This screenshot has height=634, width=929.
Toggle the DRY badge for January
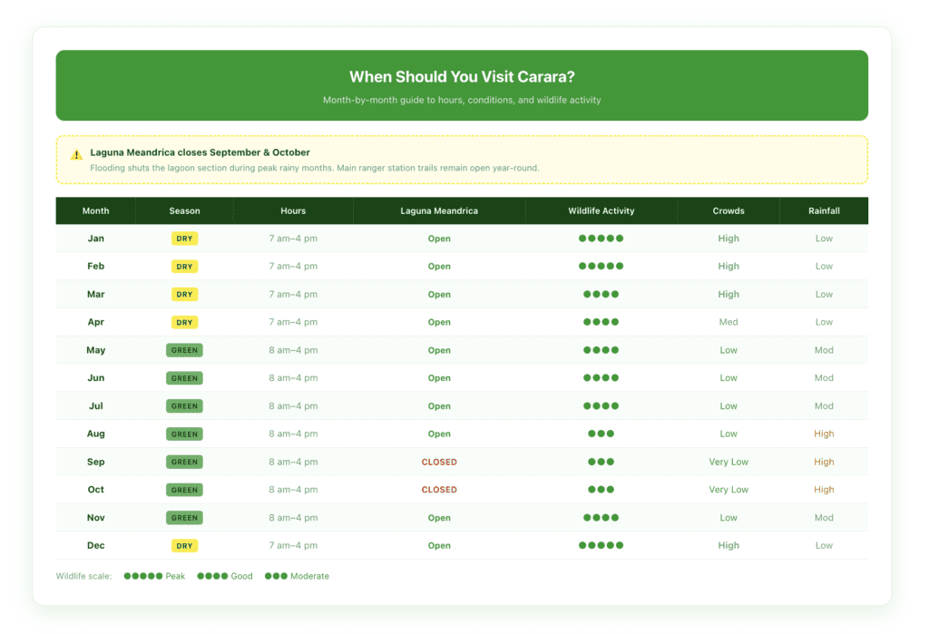click(184, 238)
